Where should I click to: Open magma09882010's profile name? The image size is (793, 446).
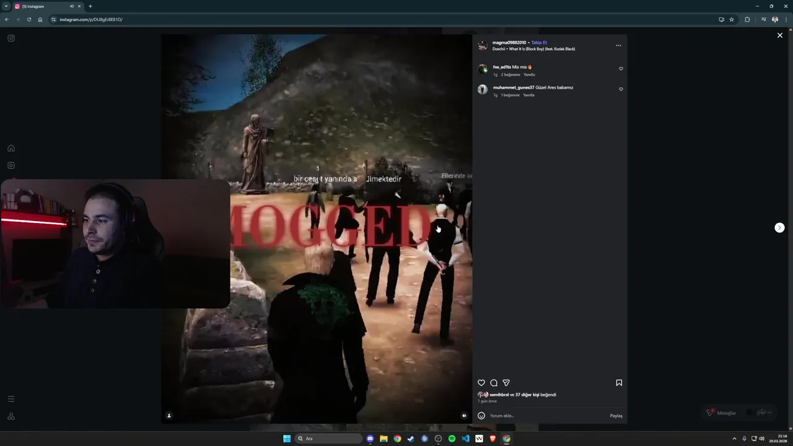509,43
